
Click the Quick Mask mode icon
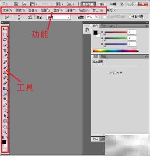(5, 150)
